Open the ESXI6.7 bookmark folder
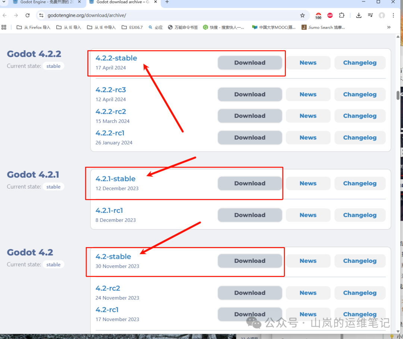 point(132,27)
